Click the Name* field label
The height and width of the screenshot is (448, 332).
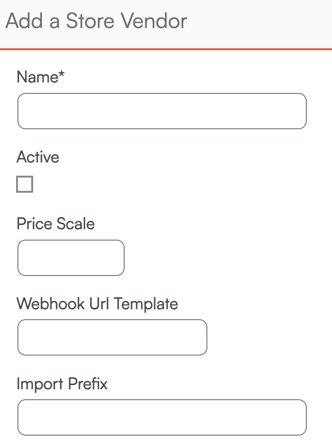coord(40,77)
